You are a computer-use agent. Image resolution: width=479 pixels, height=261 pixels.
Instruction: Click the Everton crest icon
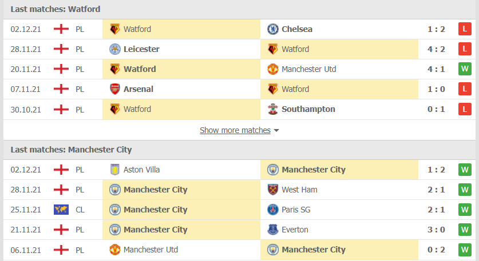272,230
